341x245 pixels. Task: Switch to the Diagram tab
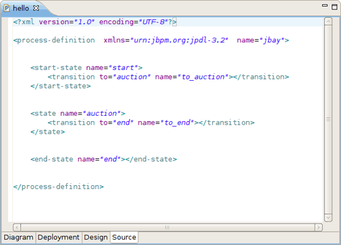tap(18, 237)
